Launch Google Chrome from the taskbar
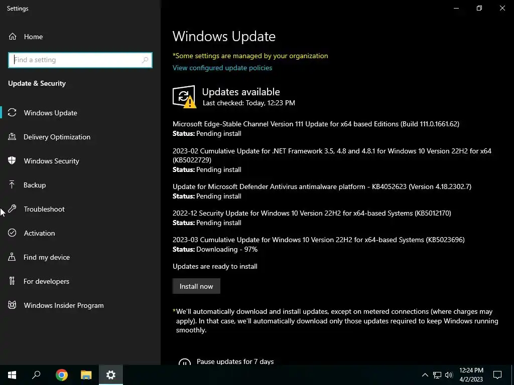514x385 pixels. pos(62,375)
